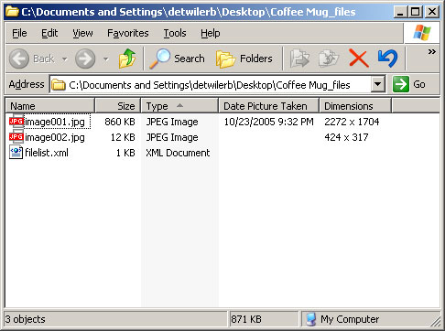This screenshot has height=331, width=445.
Task: Sort by the Dimensions column header
Action: point(355,106)
